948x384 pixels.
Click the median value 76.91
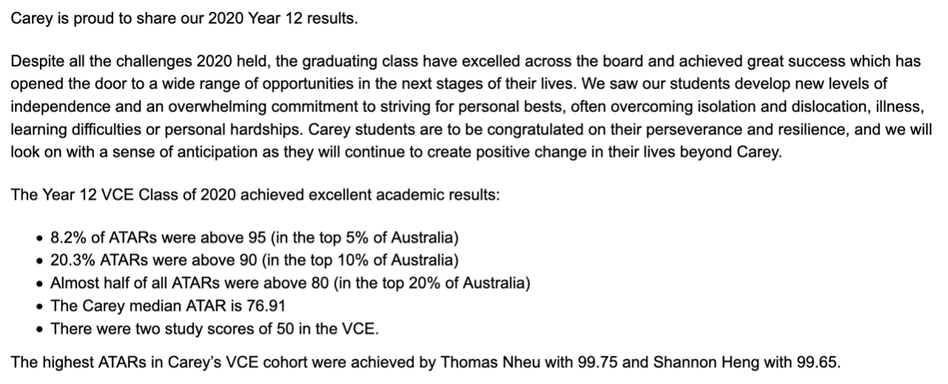pyautogui.click(x=267, y=305)
